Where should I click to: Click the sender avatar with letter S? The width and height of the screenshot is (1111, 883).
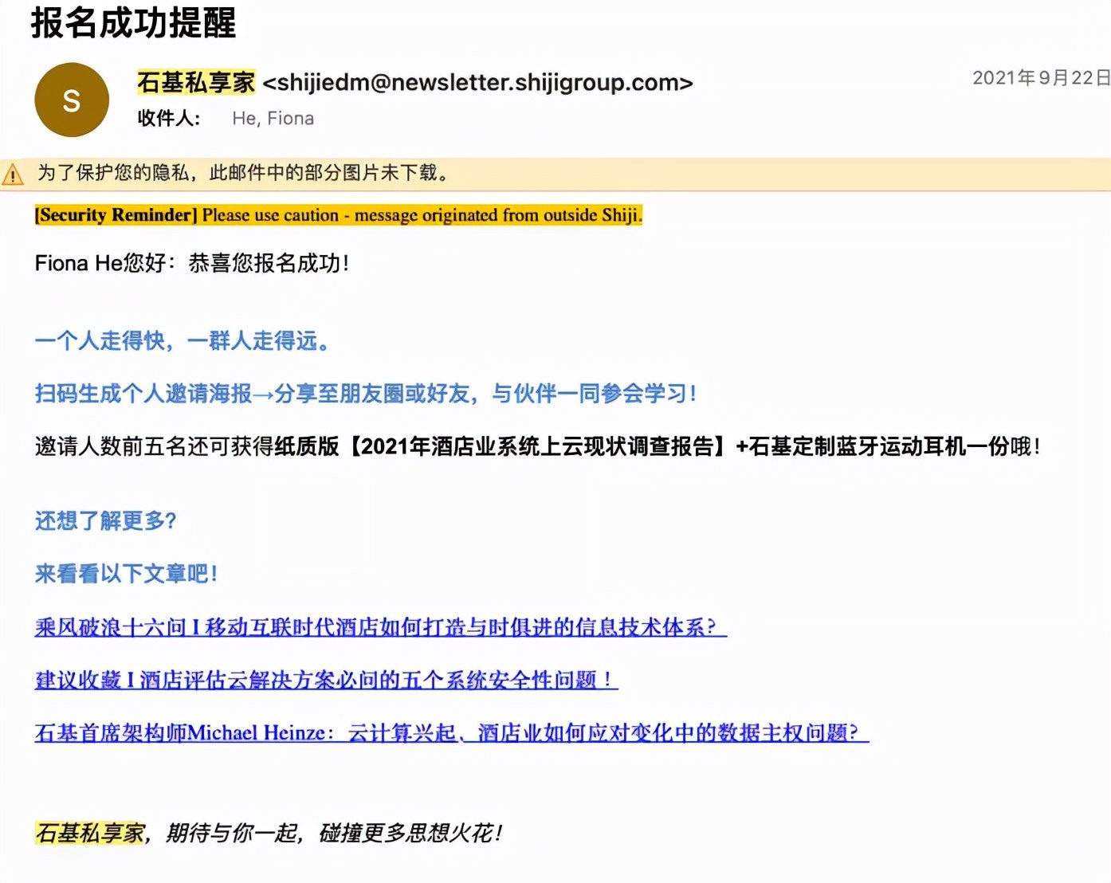coord(72,100)
